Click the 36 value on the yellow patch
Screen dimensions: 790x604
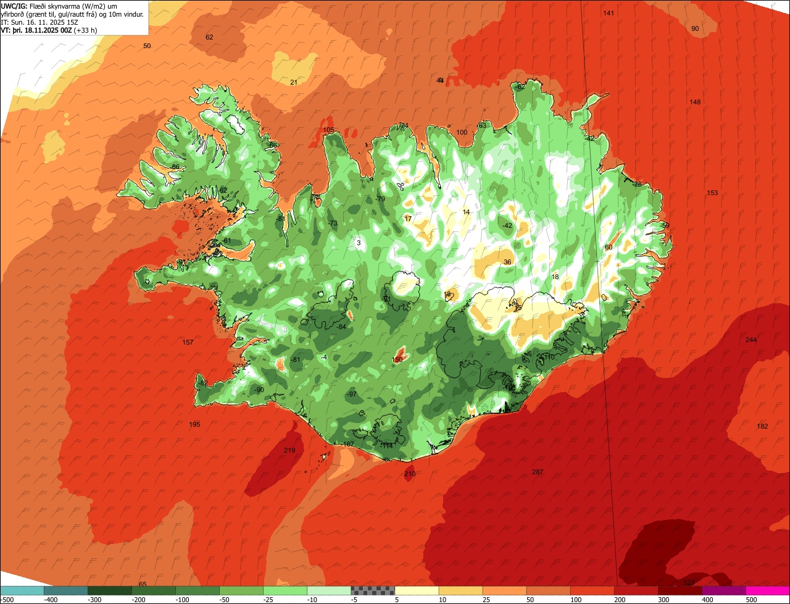507,262
